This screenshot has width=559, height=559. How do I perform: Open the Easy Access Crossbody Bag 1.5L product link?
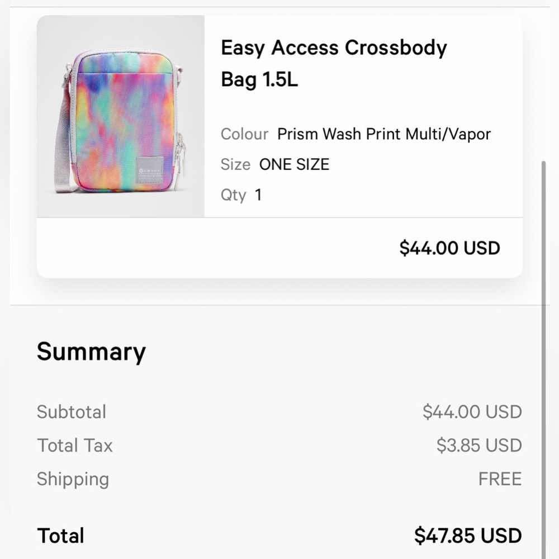[x=334, y=63]
